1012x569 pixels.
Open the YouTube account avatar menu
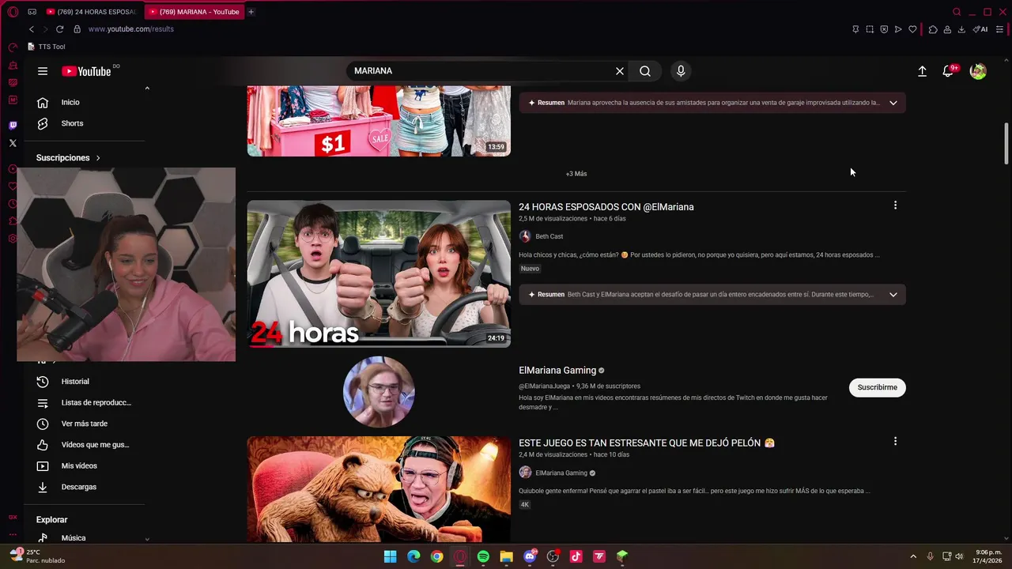pos(978,71)
